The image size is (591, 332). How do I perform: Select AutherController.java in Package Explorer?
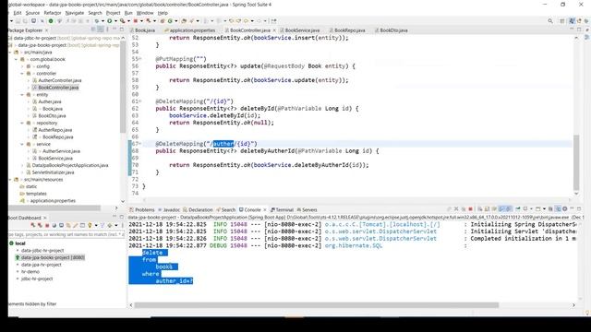pyautogui.click(x=59, y=80)
